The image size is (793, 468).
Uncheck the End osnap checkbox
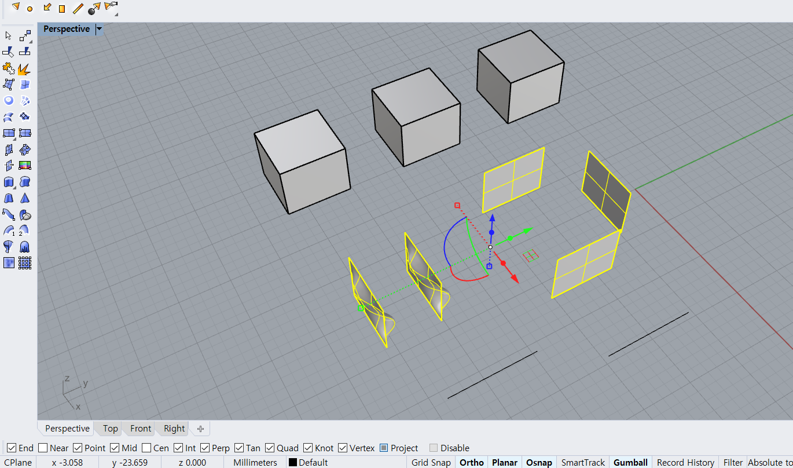[x=12, y=448]
